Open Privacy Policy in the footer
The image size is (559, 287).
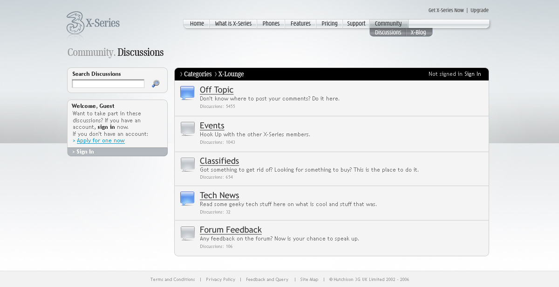pos(220,280)
